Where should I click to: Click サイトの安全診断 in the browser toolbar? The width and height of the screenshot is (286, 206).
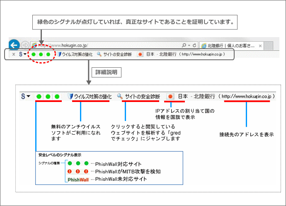click(x=117, y=54)
